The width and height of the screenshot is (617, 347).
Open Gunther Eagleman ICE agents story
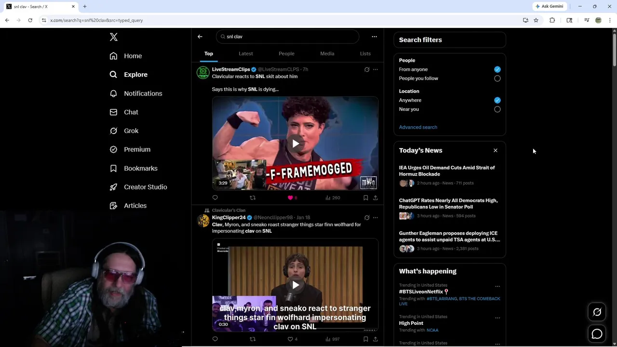pos(450,241)
